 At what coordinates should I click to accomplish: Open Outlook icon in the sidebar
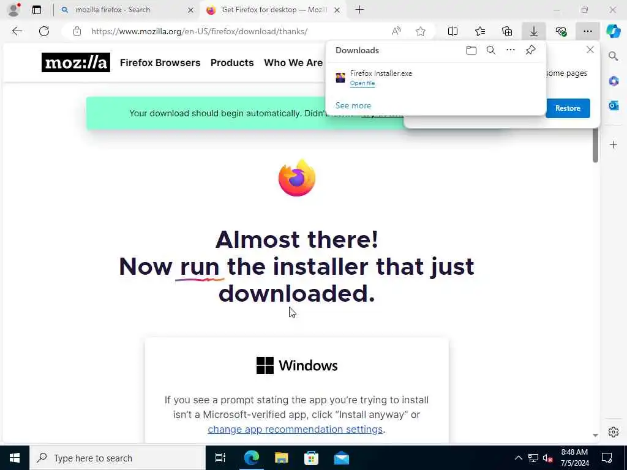[614, 105]
